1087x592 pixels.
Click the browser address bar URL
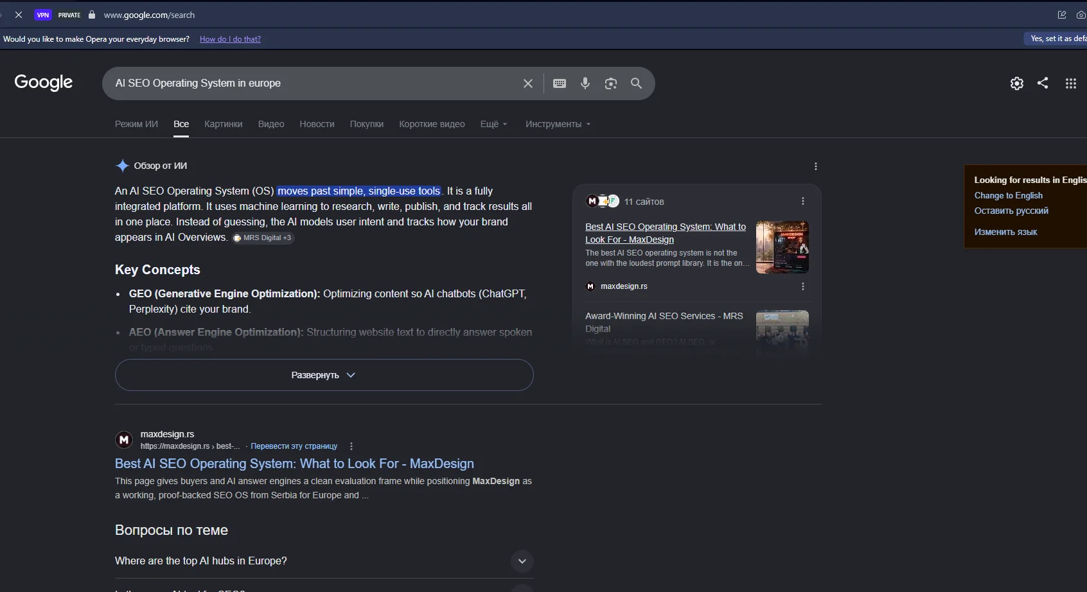pos(149,15)
